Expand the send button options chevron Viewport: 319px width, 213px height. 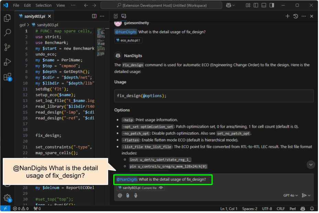point(309,196)
